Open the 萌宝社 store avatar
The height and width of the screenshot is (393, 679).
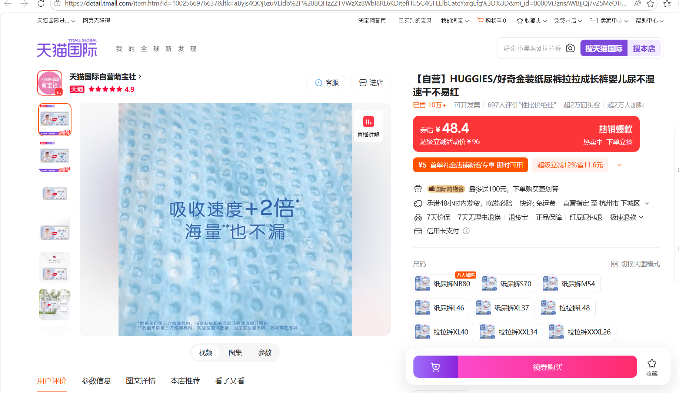(x=50, y=83)
